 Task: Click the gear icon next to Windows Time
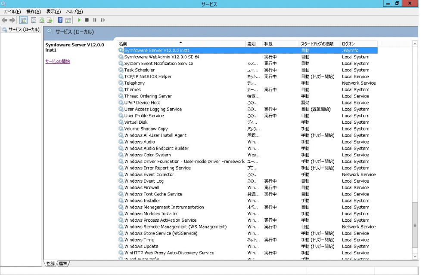pos(121,240)
